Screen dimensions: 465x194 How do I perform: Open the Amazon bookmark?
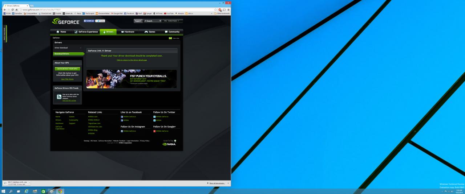(x=179, y=13)
